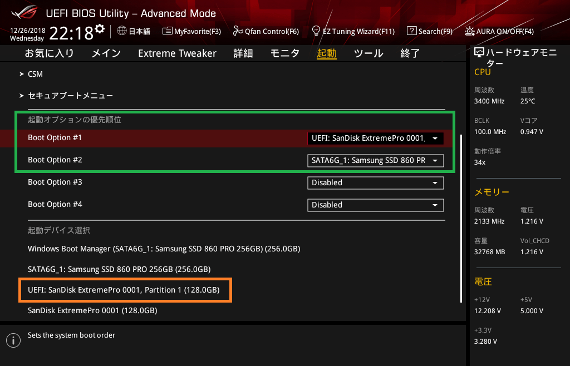Click the AURA light icon

pyautogui.click(x=470, y=31)
